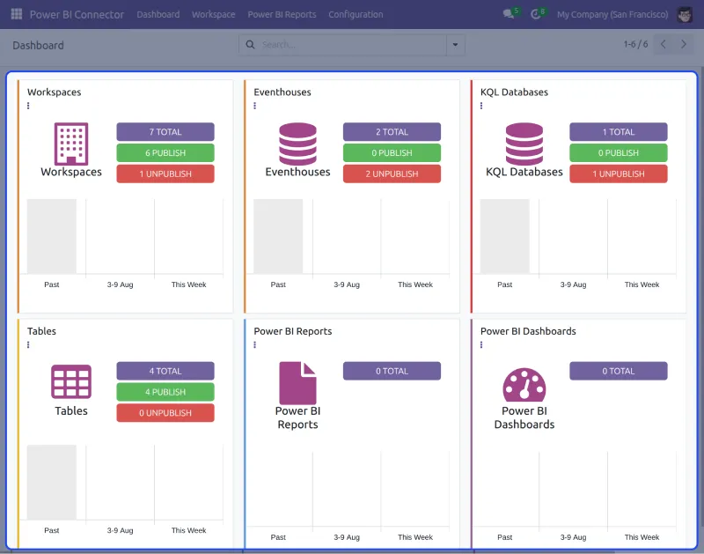Viewport: 704px width, 554px height.
Task: Click the search magnifier icon
Action: point(249,43)
